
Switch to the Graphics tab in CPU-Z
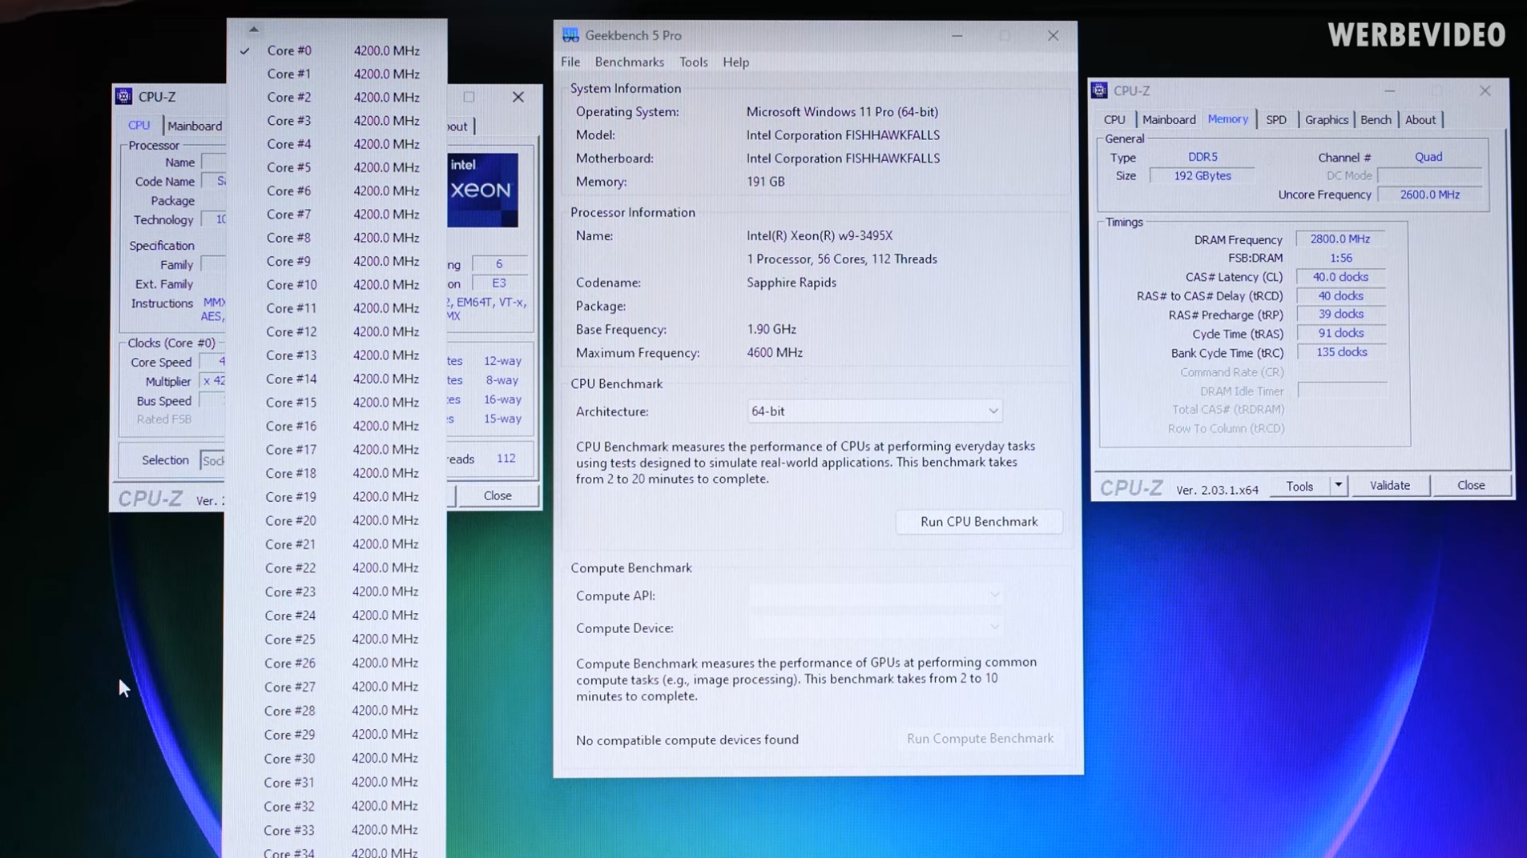pyautogui.click(x=1326, y=120)
